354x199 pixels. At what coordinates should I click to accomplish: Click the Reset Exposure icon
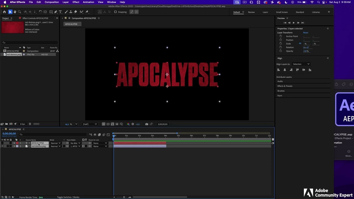pos(133,124)
